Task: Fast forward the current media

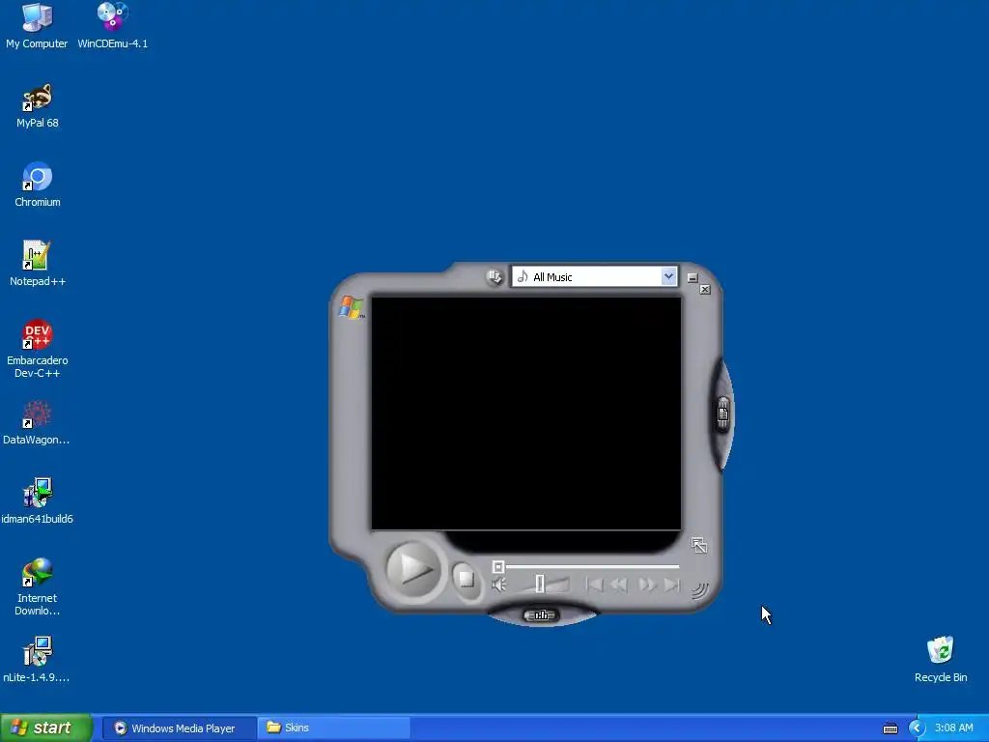Action: pyautogui.click(x=646, y=585)
